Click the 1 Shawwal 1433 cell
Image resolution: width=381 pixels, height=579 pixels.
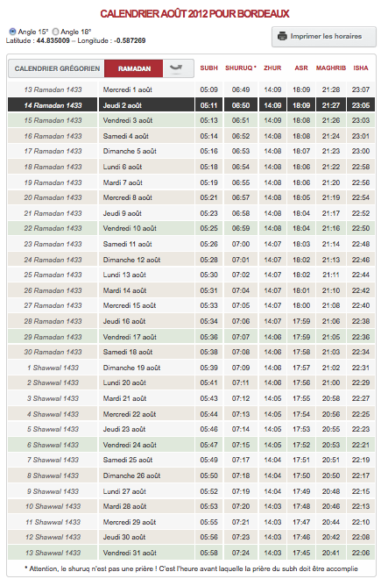point(53,368)
